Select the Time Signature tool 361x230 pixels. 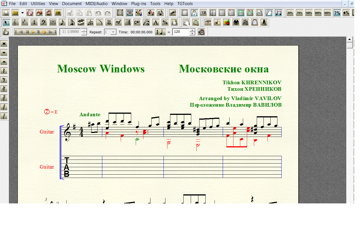pyautogui.click(x=34, y=22)
